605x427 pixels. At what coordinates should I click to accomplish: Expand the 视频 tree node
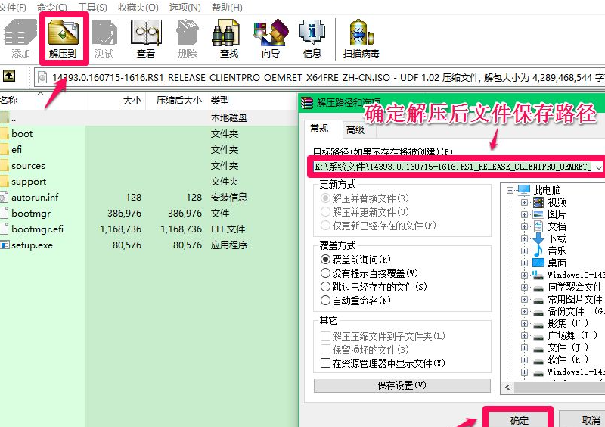(x=524, y=202)
